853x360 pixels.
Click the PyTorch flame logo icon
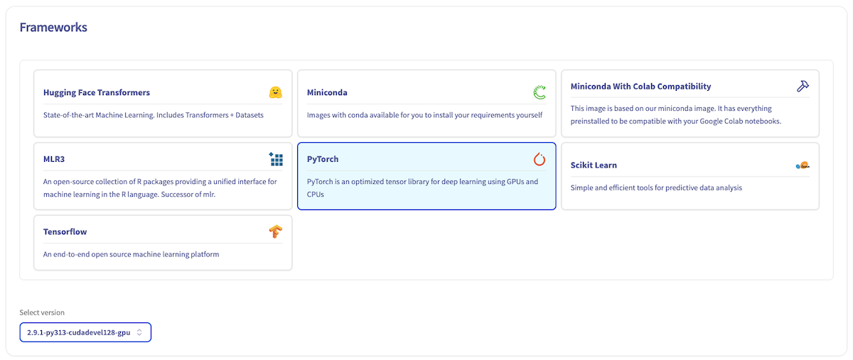(540, 159)
